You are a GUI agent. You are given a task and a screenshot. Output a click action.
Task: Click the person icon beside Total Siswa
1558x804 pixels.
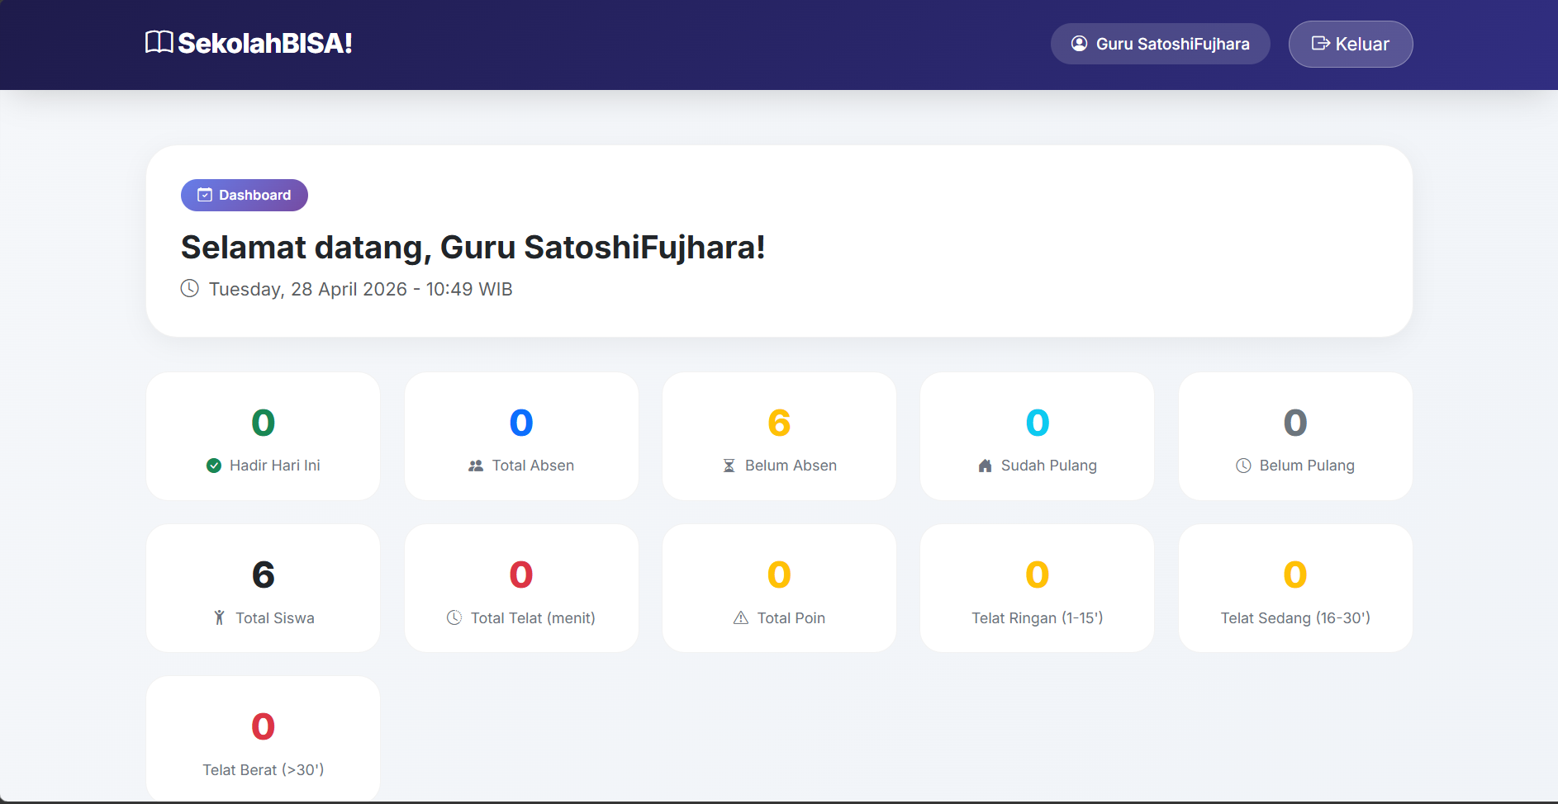(219, 617)
